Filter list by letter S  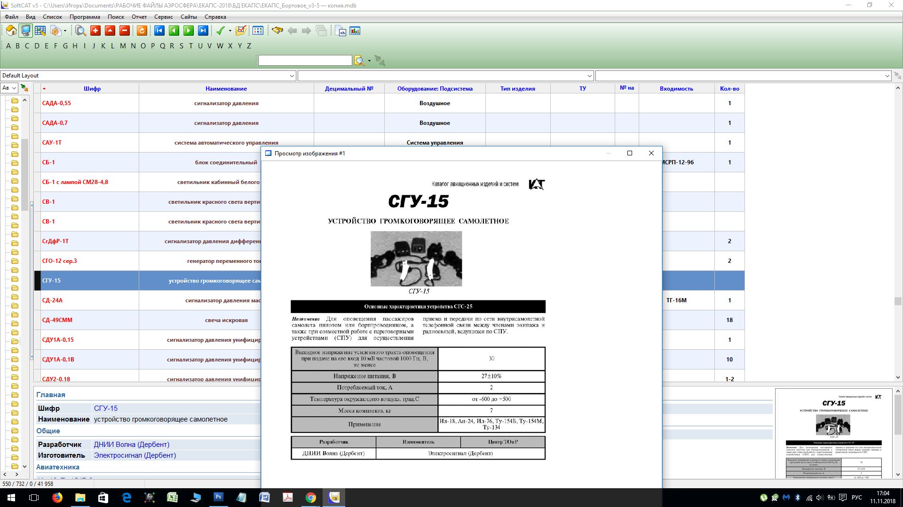coord(182,46)
